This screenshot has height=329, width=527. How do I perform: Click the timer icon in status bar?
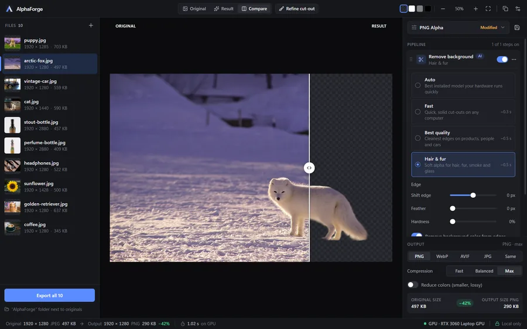[x=183, y=324]
